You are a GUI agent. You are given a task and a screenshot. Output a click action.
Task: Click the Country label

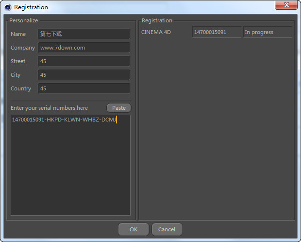(x=21, y=88)
